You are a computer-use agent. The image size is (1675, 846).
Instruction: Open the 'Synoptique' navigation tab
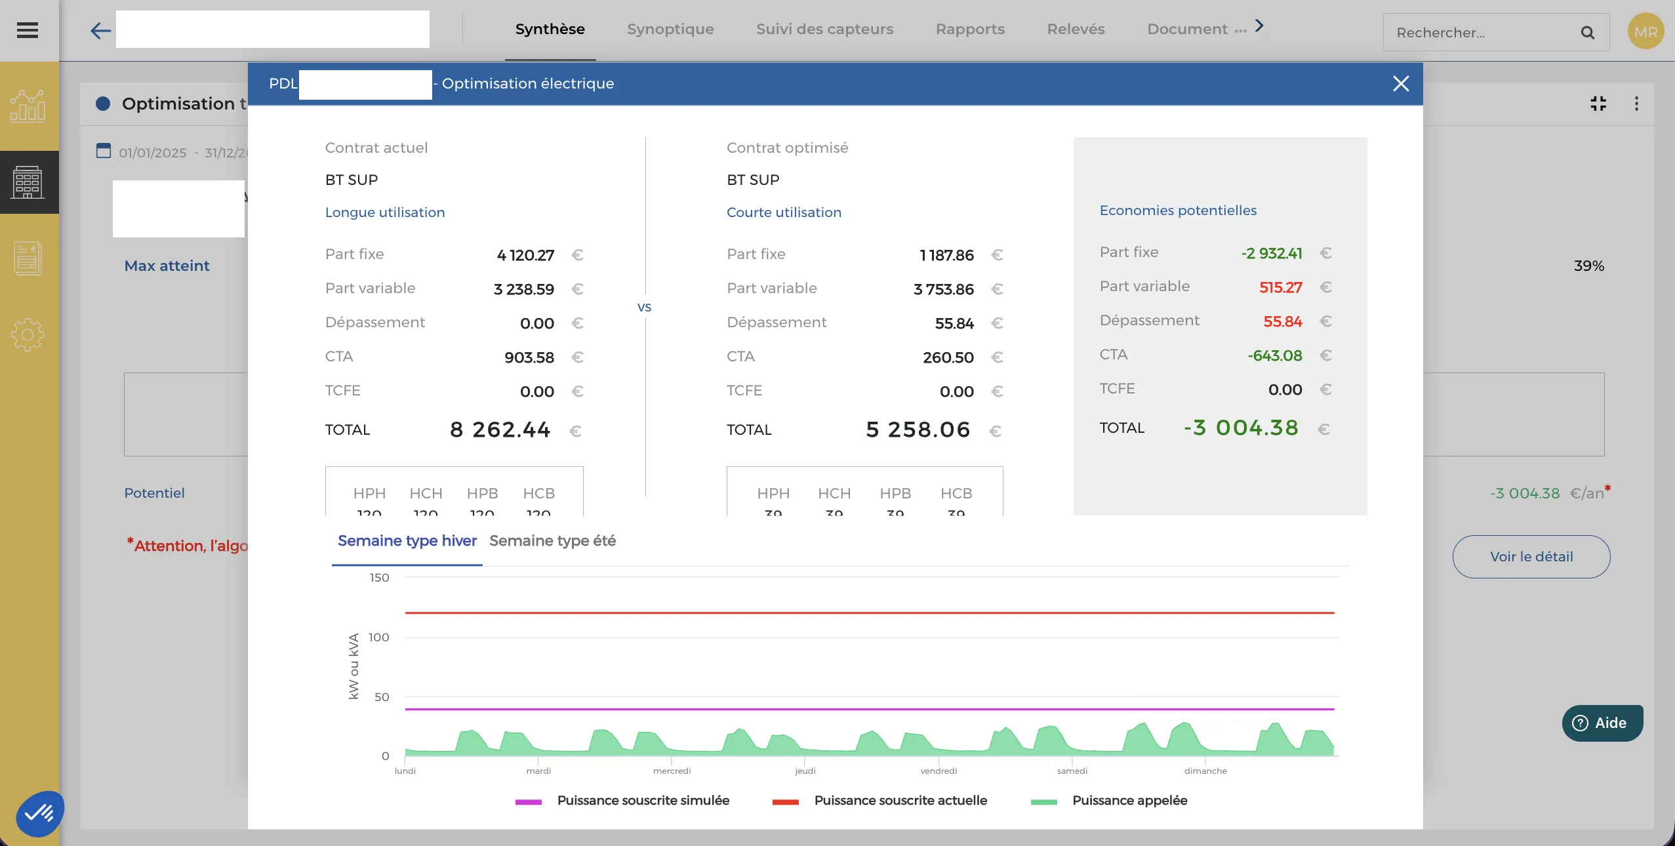point(670,29)
